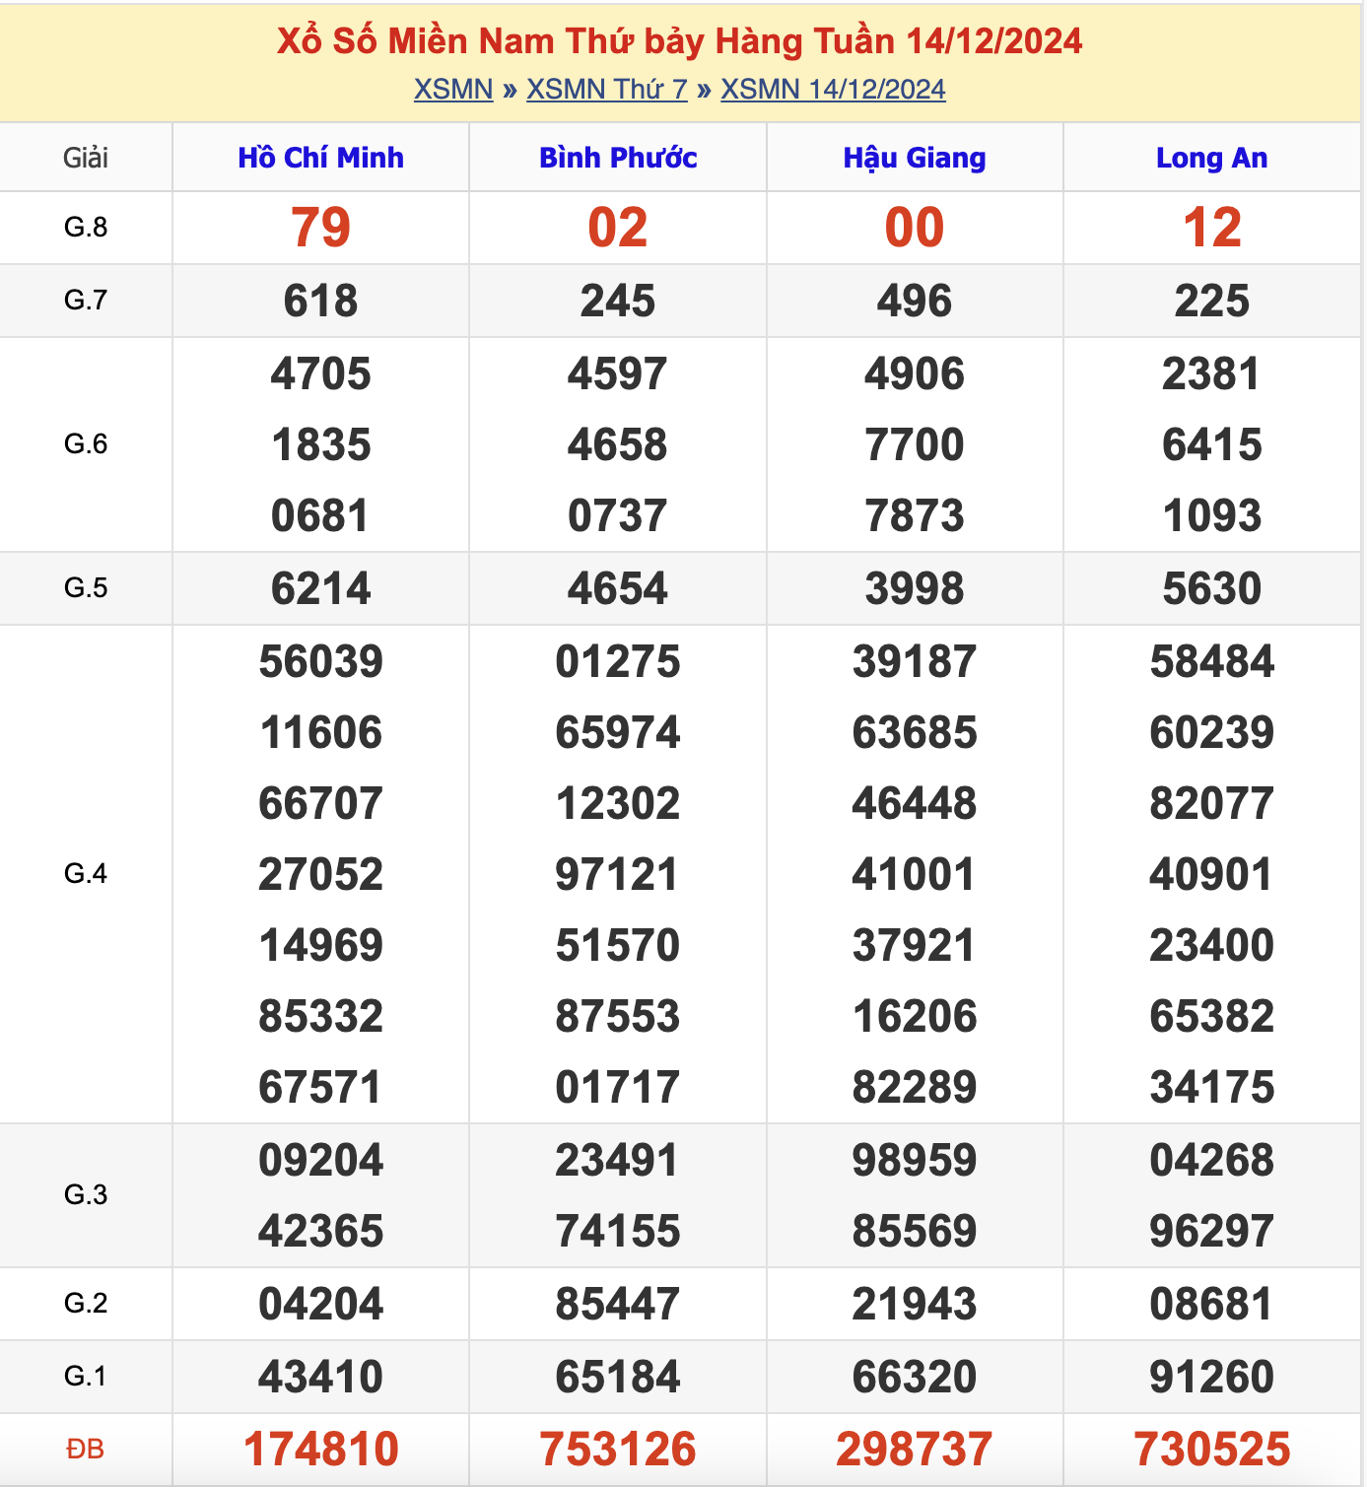Click G.3 number 96297

click(x=1212, y=1231)
